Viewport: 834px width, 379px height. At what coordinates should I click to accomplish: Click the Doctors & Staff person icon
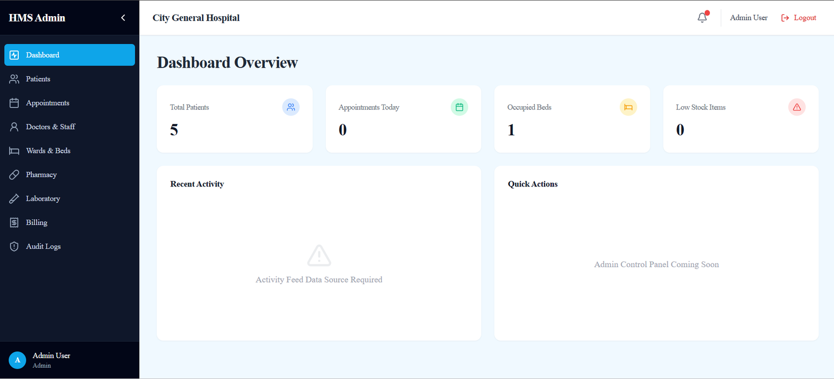click(14, 127)
